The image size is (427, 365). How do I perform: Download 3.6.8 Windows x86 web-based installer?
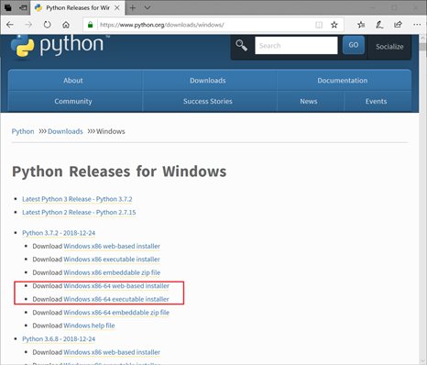(x=112, y=352)
